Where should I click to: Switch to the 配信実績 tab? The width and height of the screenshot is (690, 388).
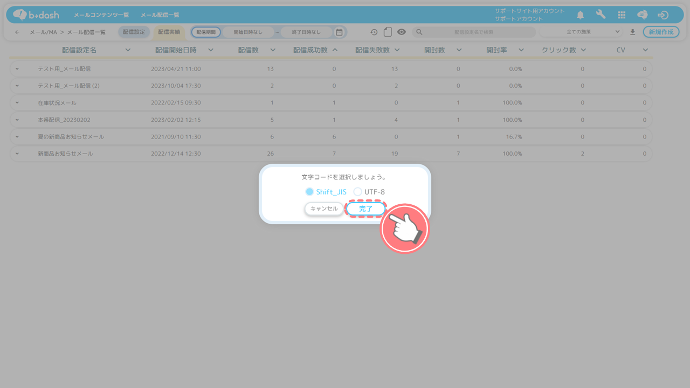click(169, 32)
